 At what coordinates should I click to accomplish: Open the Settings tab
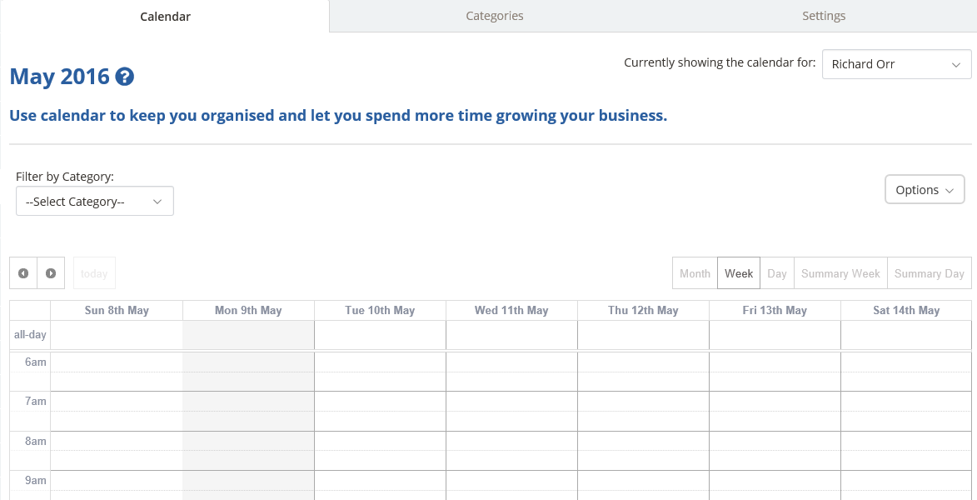point(824,16)
